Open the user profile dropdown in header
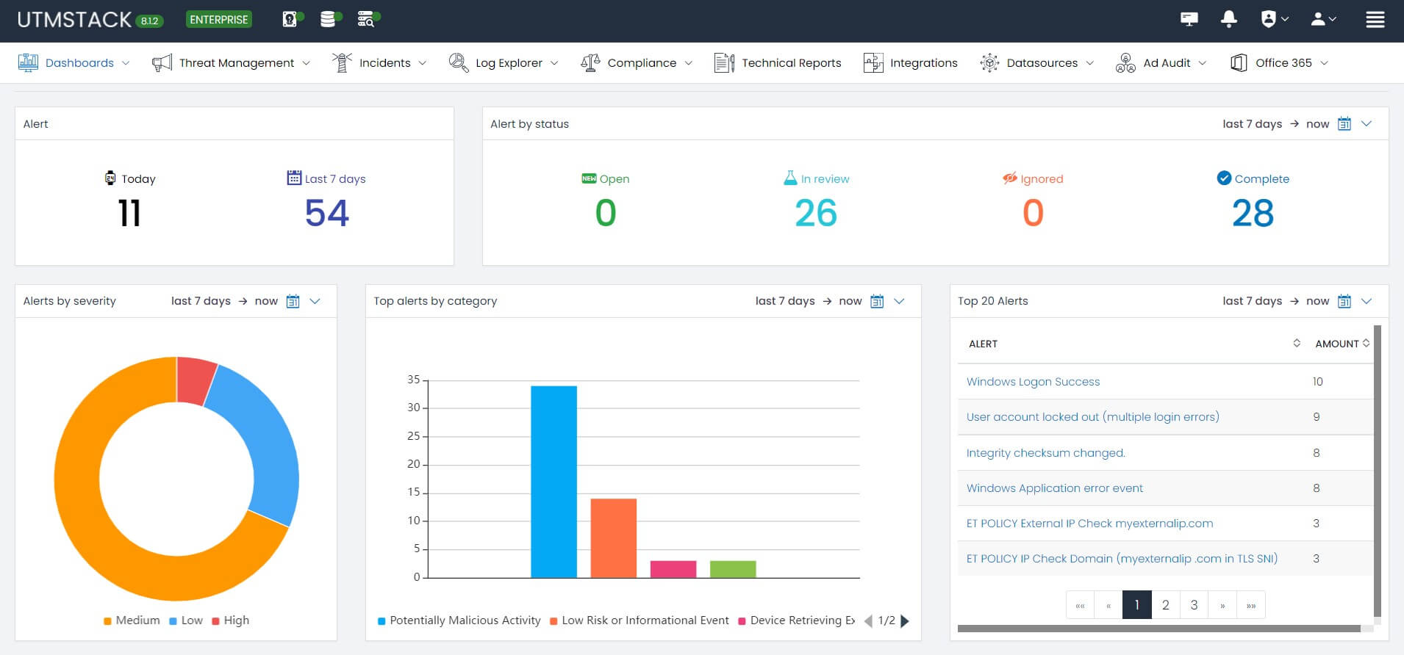The width and height of the screenshot is (1404, 655). pyautogui.click(x=1323, y=19)
